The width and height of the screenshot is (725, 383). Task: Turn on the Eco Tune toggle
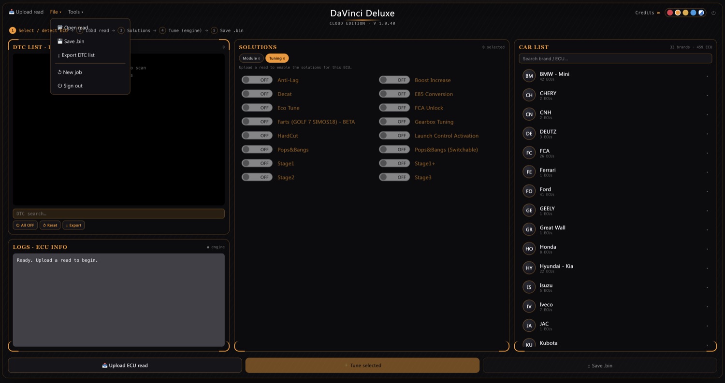click(x=257, y=108)
